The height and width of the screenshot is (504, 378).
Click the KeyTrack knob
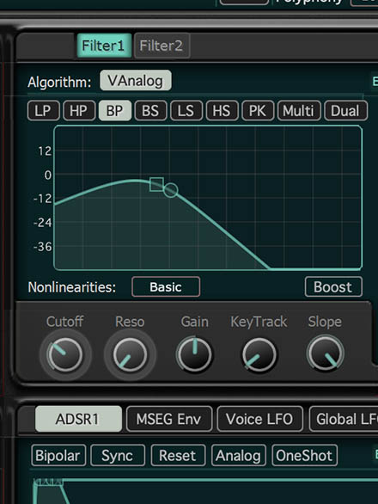click(x=259, y=355)
